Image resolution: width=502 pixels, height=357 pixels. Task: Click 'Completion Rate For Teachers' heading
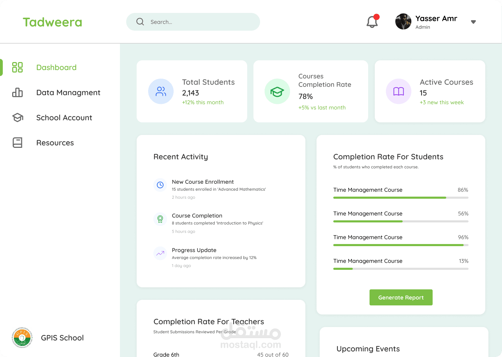click(x=209, y=321)
